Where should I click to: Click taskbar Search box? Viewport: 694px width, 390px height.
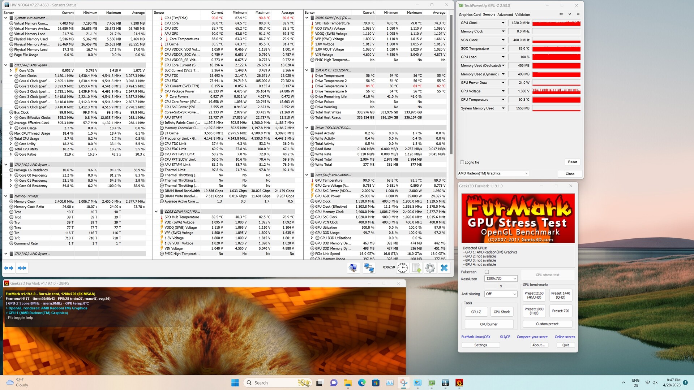[x=278, y=383]
